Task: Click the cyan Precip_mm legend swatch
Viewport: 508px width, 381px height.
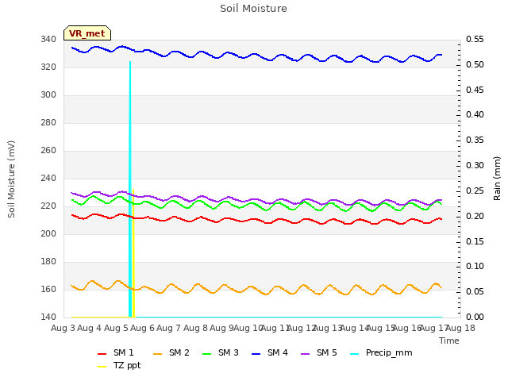Action: [355, 354]
